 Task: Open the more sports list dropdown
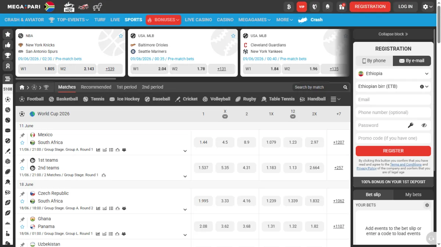pyautogui.click(x=336, y=99)
